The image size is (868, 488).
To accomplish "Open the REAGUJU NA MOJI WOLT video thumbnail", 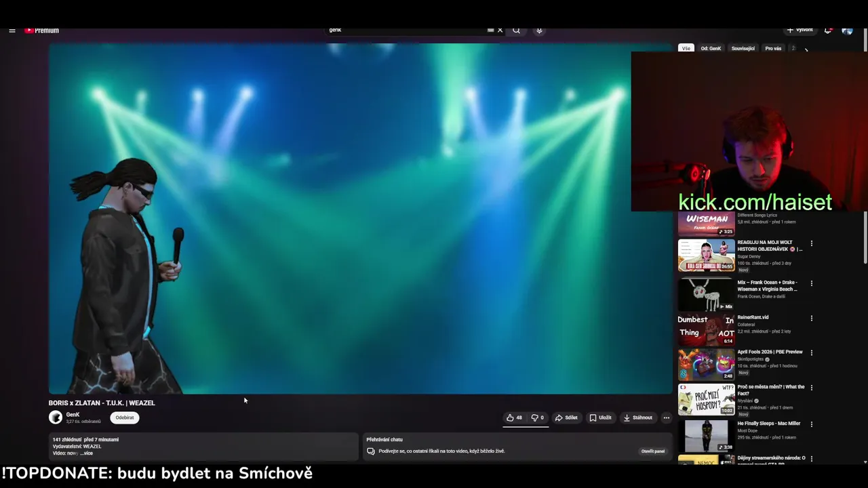I will [x=706, y=255].
